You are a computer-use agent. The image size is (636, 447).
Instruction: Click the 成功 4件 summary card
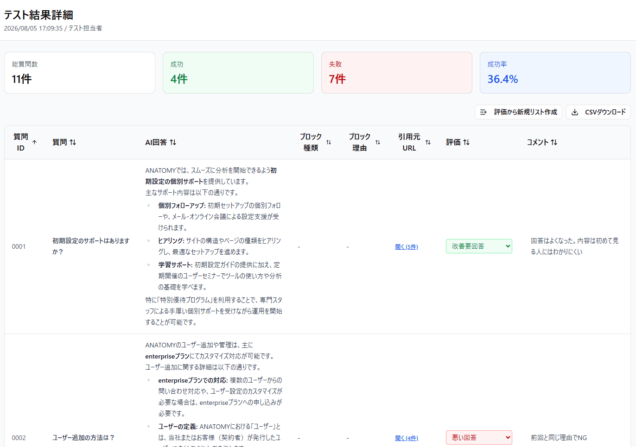238,73
